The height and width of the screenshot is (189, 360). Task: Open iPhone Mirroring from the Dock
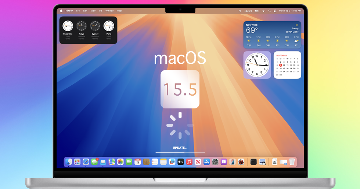(232, 162)
